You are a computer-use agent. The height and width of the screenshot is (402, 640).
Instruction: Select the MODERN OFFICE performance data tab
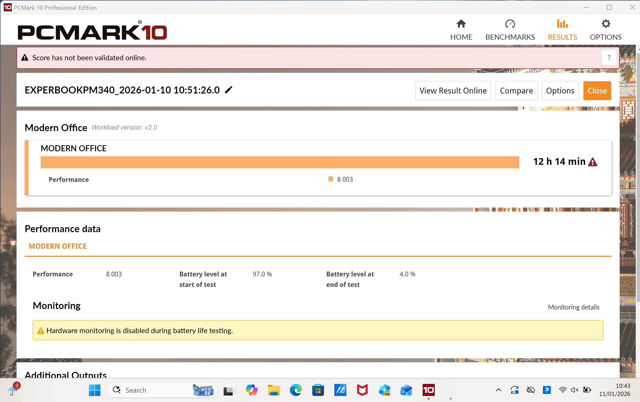coord(58,246)
